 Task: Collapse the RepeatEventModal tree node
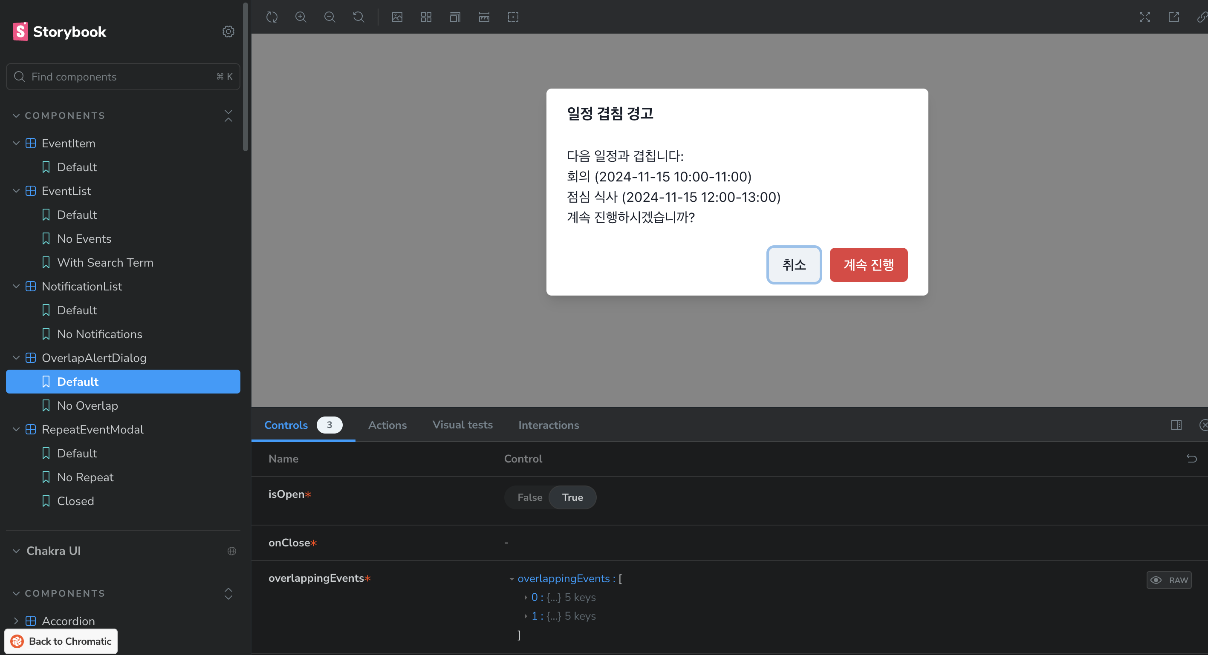click(16, 430)
